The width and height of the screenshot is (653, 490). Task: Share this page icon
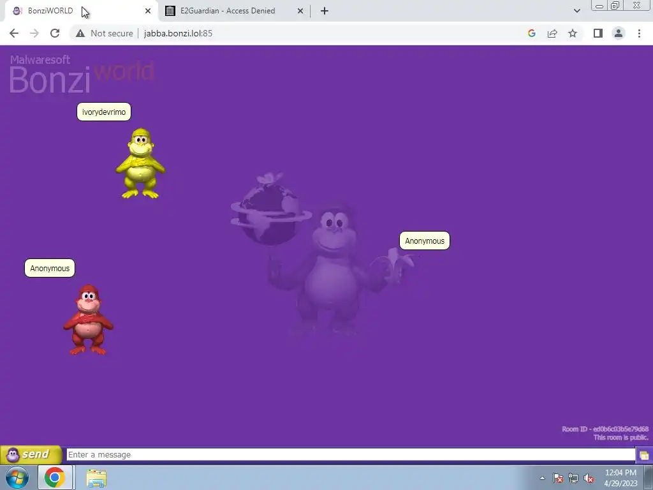(552, 33)
